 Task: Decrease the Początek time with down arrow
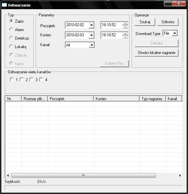125,27
